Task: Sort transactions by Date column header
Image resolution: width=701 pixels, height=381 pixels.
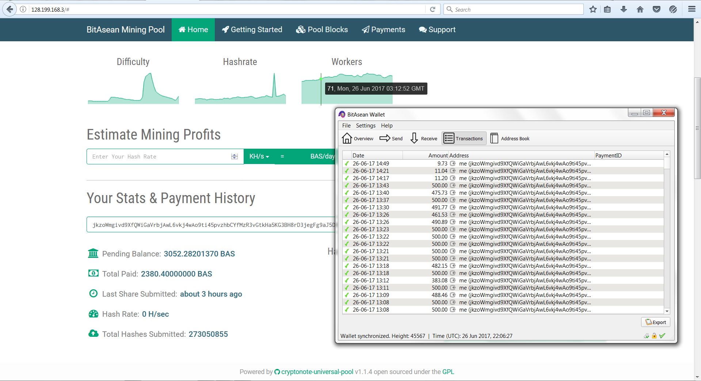Action: tap(377, 155)
